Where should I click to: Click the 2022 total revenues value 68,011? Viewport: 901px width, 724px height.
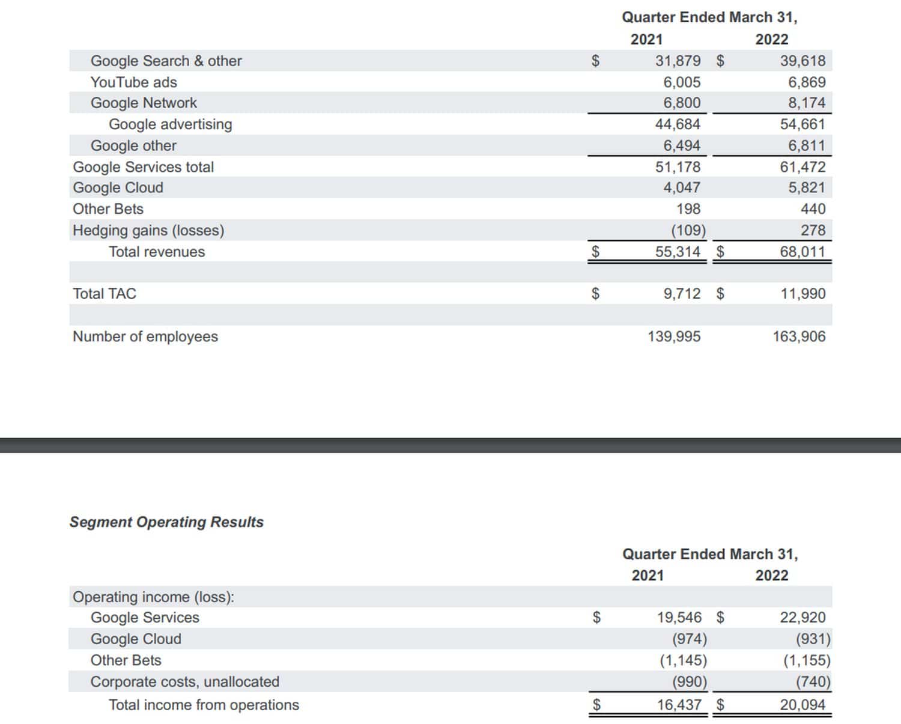(x=802, y=252)
